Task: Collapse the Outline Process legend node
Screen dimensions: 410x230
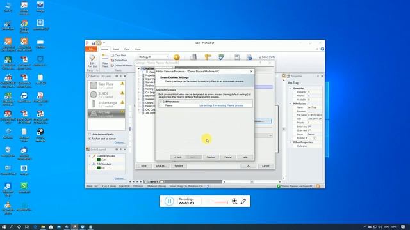Action: pos(90,156)
